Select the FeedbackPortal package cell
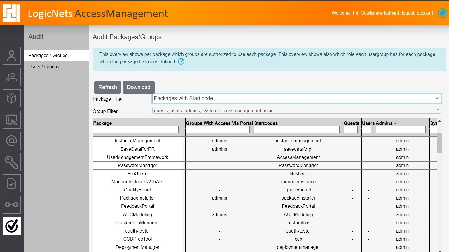Viewport: 449px width, 252px height. [137, 206]
